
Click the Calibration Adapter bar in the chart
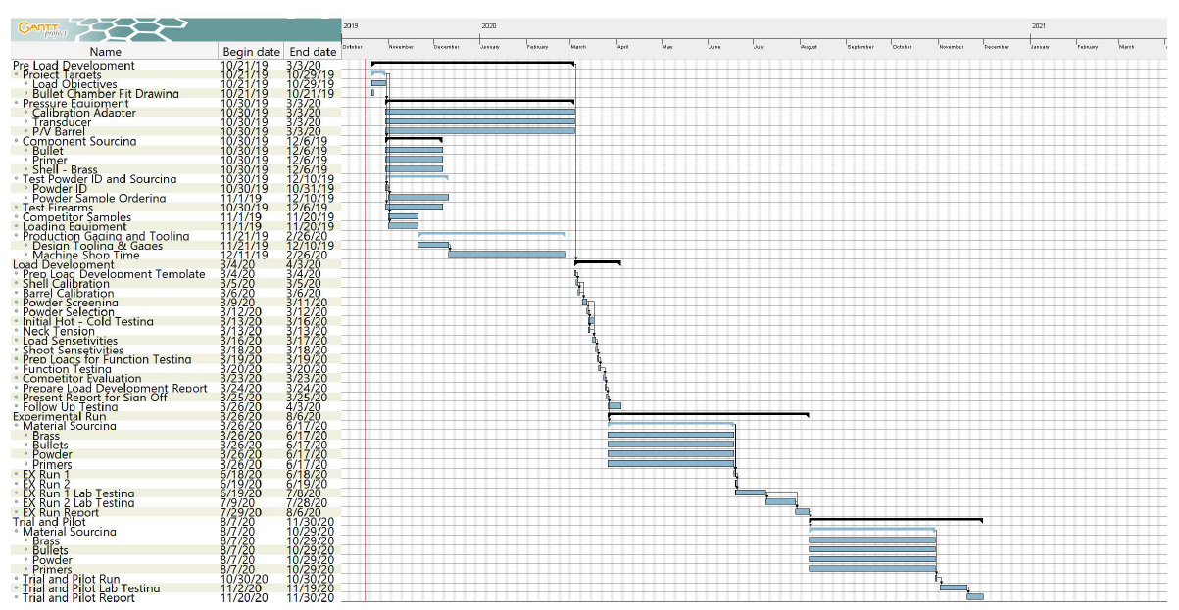[x=480, y=113]
